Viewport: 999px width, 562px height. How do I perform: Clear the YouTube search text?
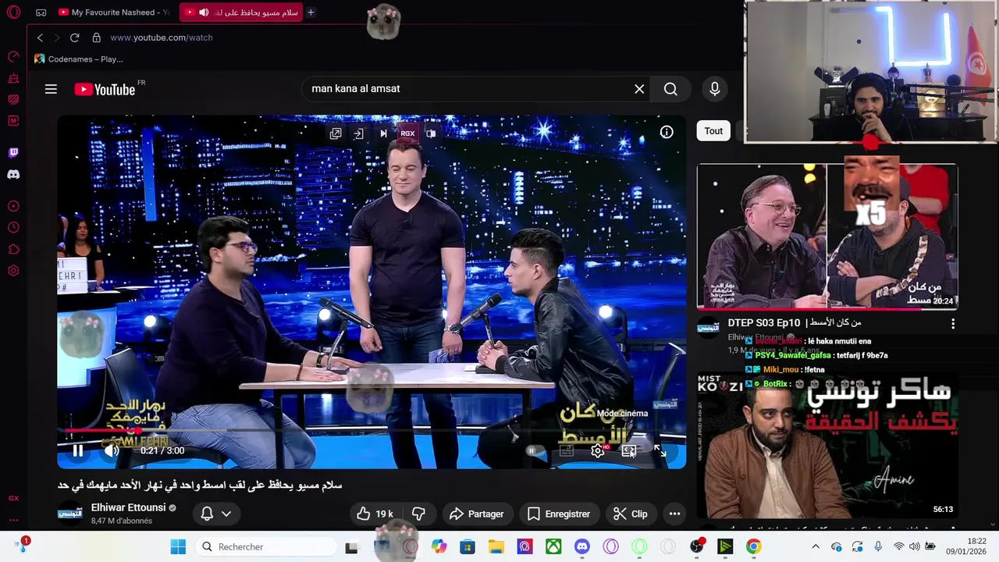point(639,89)
